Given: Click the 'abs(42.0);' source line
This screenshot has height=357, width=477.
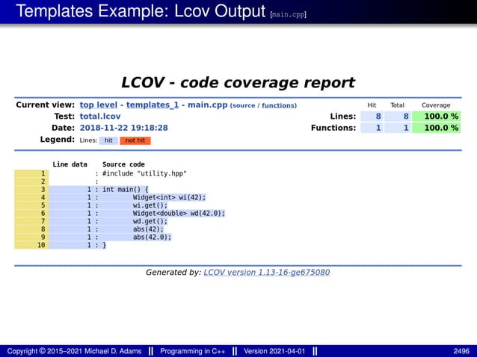Looking at the screenshot, I should pos(152,237).
